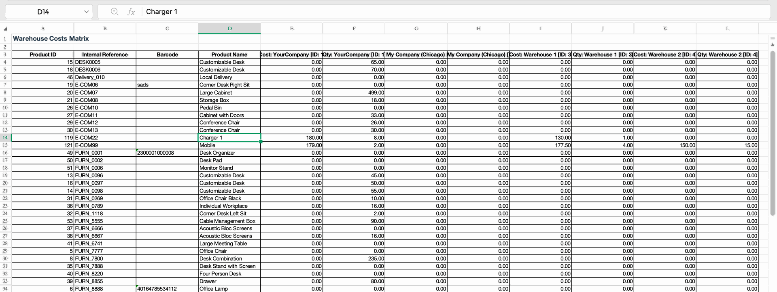Screen dimensions: 777x292
Task: Click the Product ID header cell
Action: click(43, 55)
